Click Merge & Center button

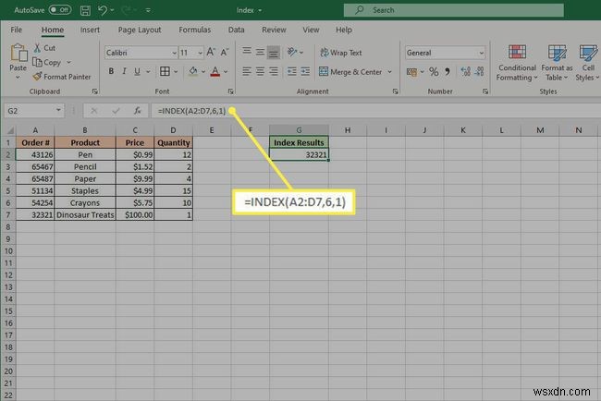coord(350,72)
